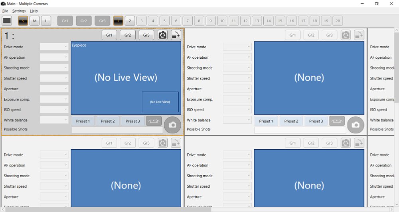Click the black display toggle in the toolbar
Screen dimensions: 399x212
[x=7, y=21]
